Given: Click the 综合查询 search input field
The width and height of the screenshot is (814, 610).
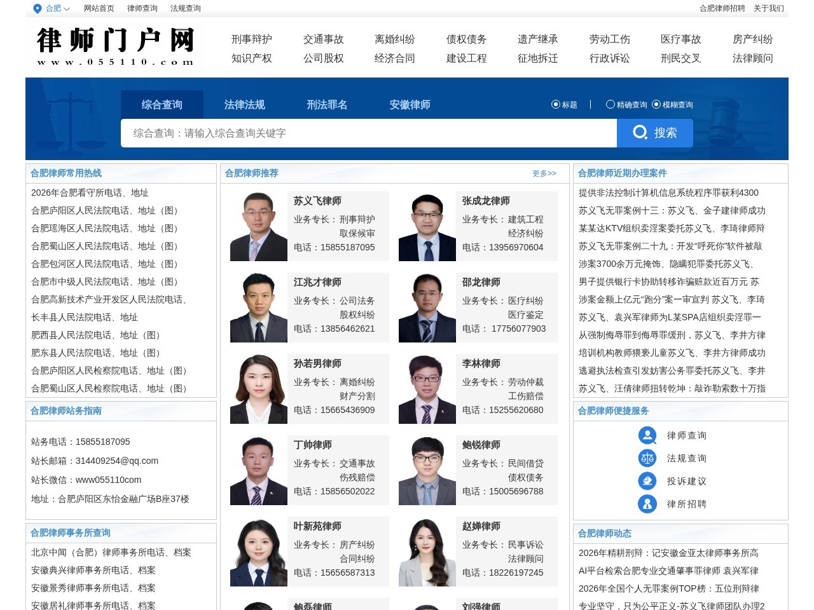Looking at the screenshot, I should 369,133.
